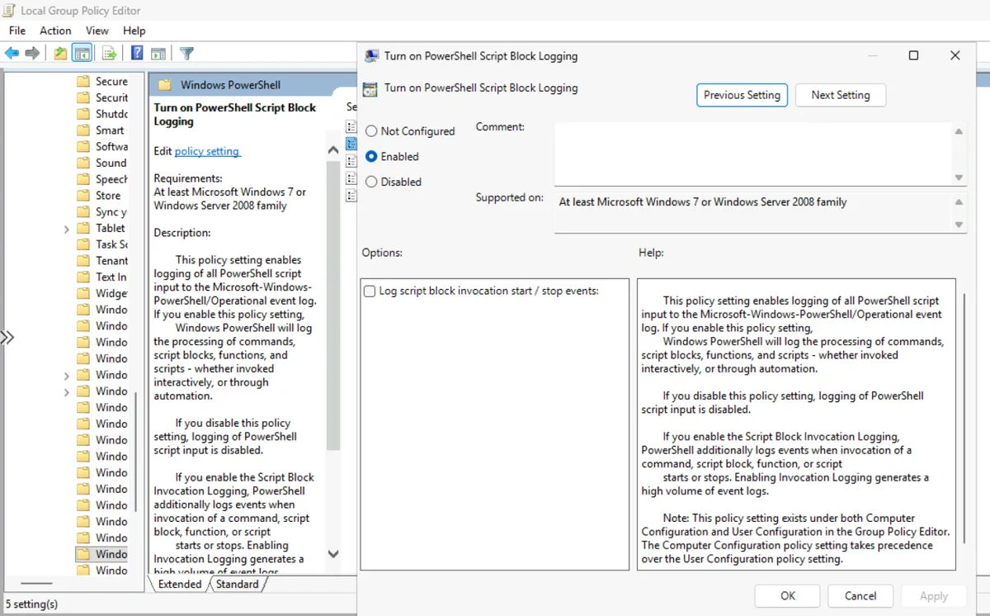Click the description pane scroll-up chevron
The image size is (990, 616).
333,149
